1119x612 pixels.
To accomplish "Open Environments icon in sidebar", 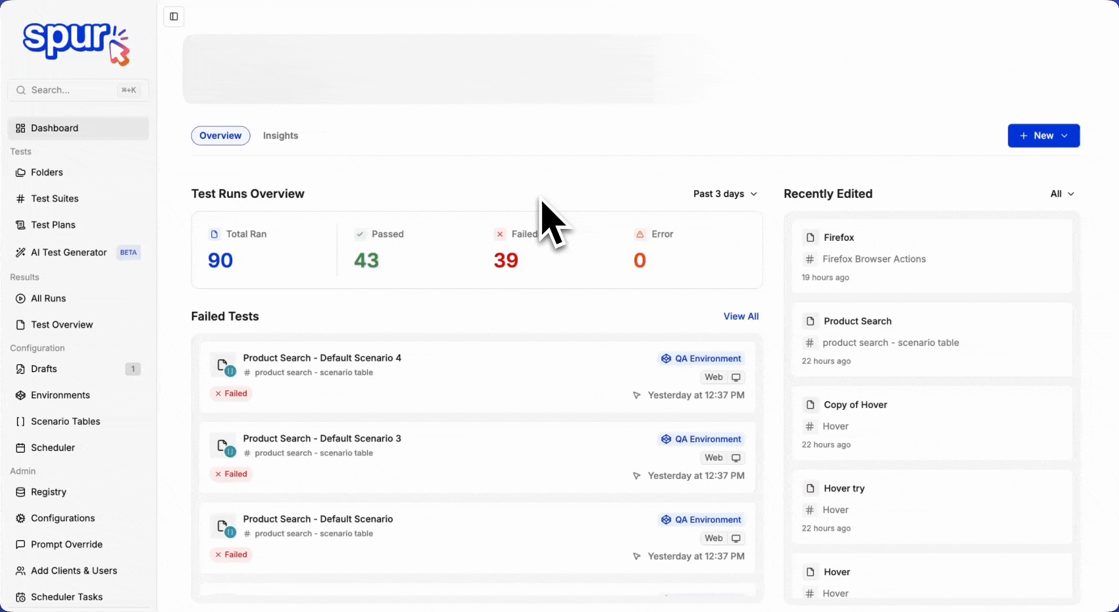I will click(20, 396).
